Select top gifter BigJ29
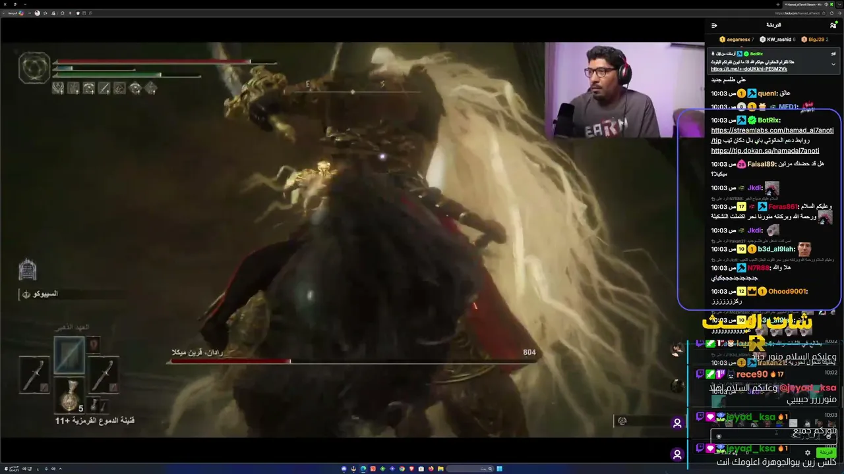This screenshot has width=844, height=474. click(815, 39)
